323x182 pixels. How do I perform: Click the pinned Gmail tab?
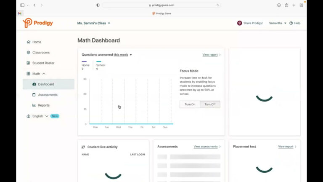tap(20, 13)
